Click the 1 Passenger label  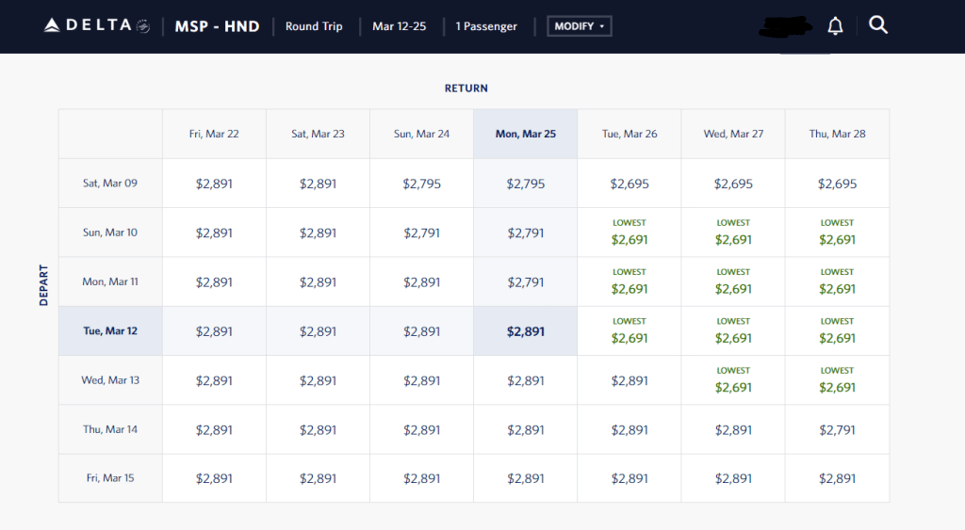point(486,26)
